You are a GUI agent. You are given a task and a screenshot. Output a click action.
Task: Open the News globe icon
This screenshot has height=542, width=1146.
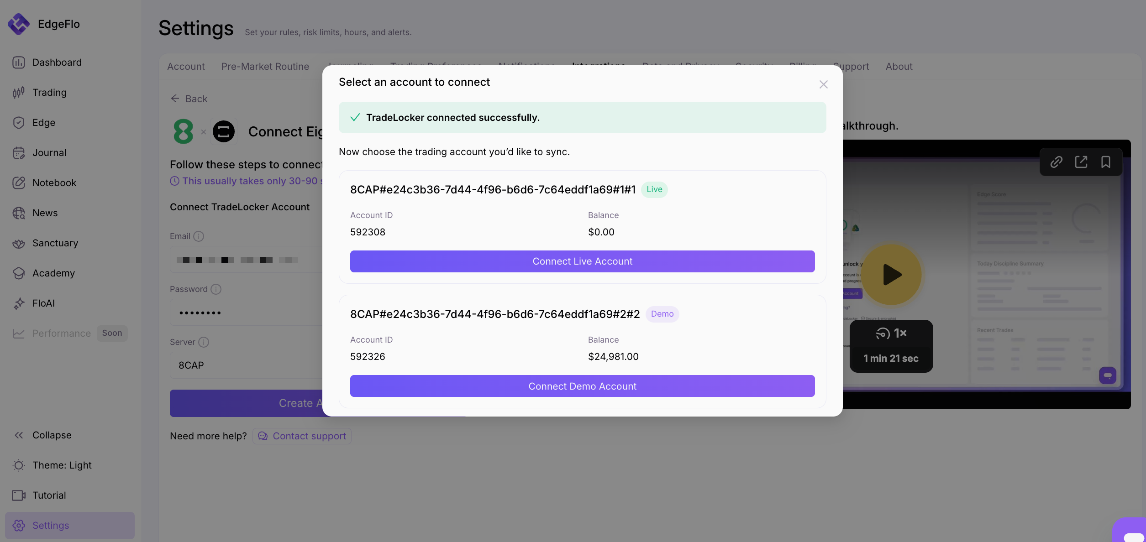[x=19, y=213]
